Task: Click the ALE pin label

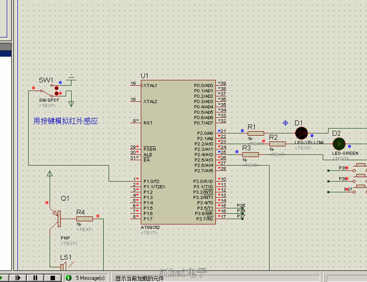Action: (x=148, y=155)
